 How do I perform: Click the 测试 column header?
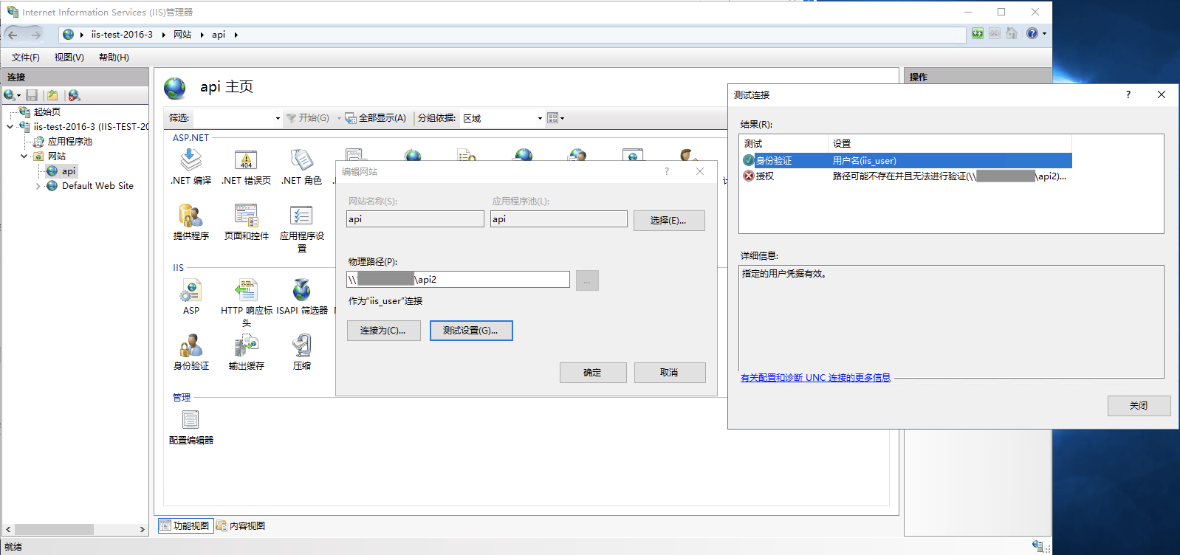[x=784, y=144]
